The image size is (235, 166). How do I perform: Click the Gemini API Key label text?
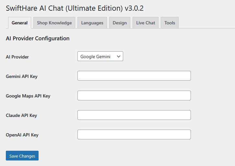22,76
